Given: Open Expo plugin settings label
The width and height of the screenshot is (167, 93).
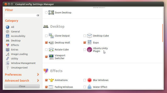Looking at the screenshot, I should (x=96, y=43).
